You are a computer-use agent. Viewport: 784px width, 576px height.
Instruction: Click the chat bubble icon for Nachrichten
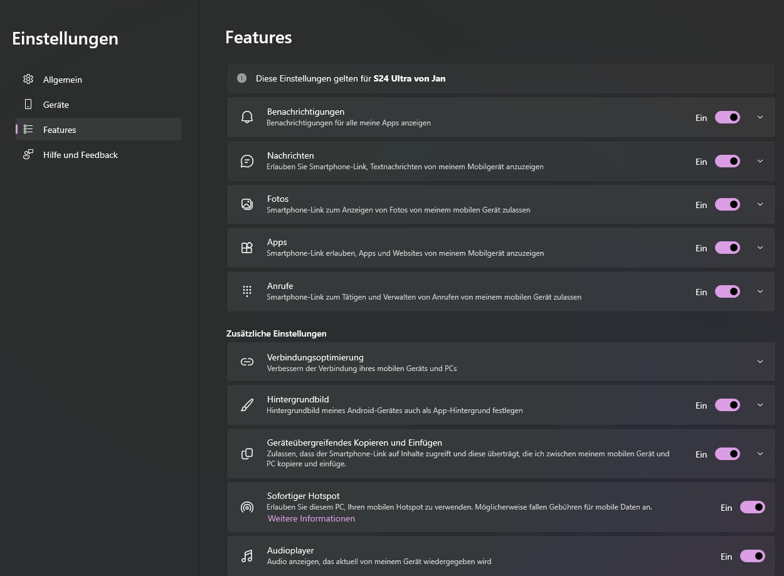pyautogui.click(x=247, y=162)
